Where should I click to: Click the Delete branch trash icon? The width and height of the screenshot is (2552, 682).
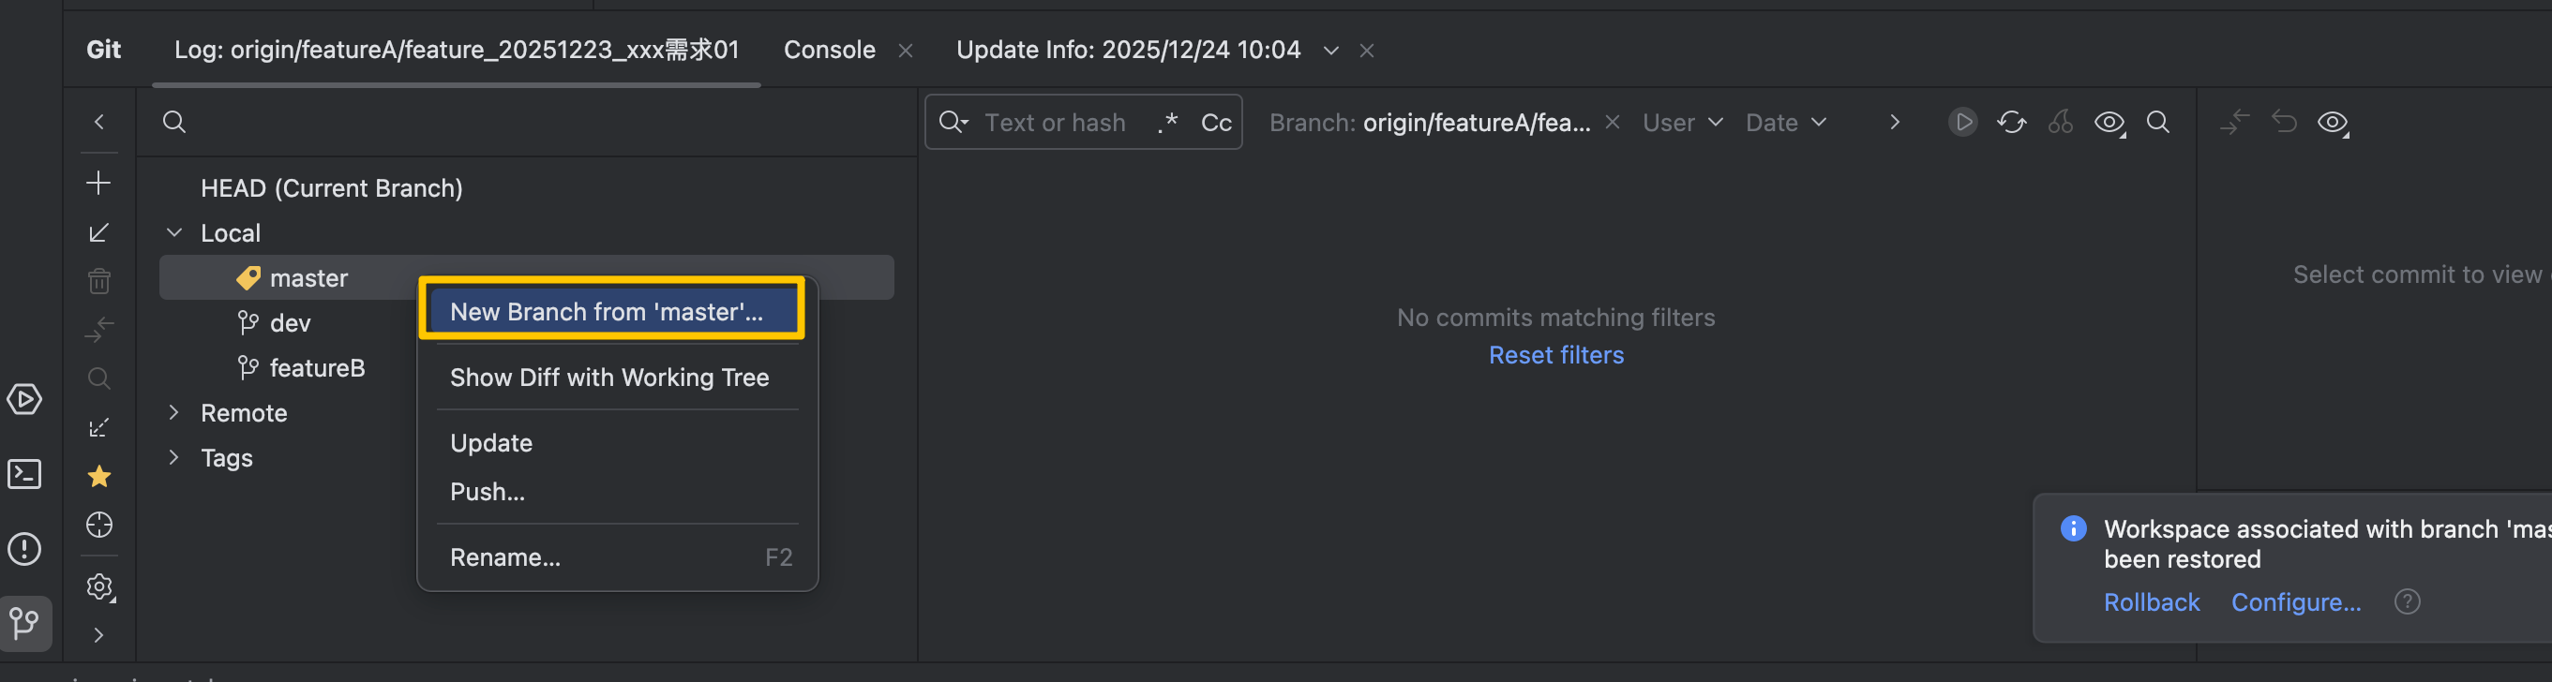coord(99,281)
